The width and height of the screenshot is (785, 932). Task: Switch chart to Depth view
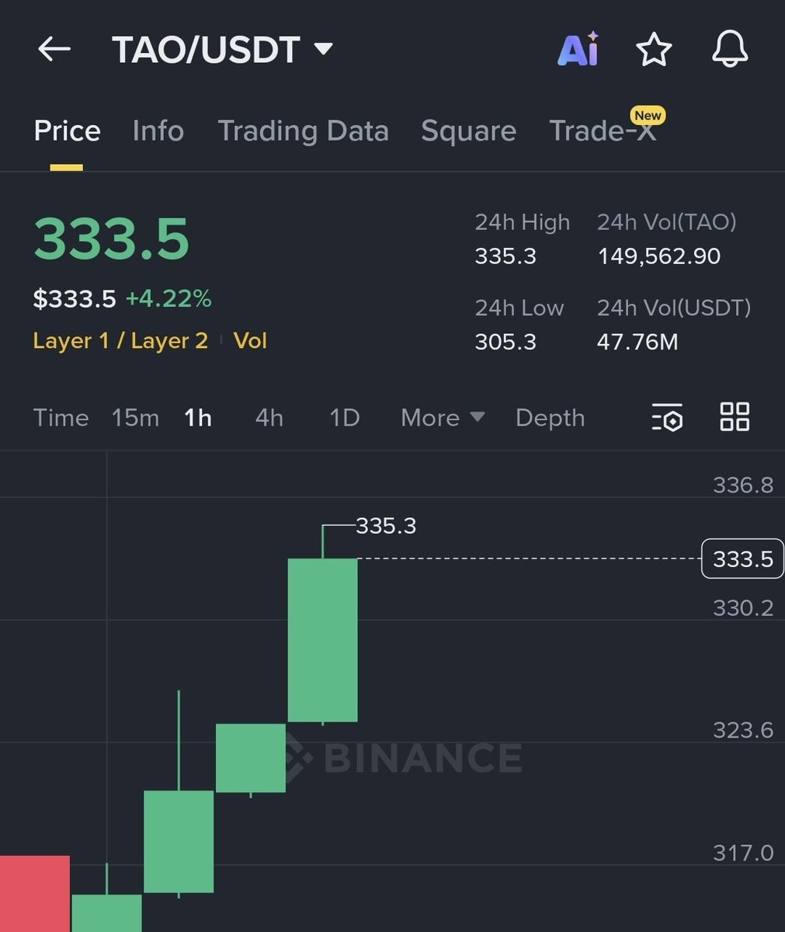coord(550,417)
